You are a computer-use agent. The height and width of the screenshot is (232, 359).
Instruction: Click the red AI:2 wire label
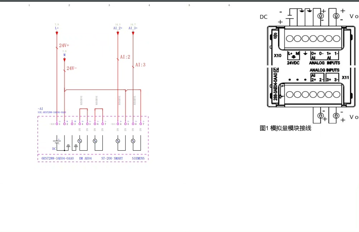point(125,57)
